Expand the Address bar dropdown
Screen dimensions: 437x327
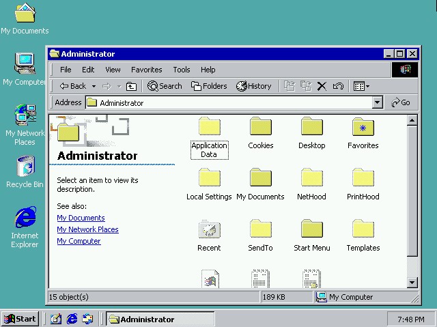377,103
